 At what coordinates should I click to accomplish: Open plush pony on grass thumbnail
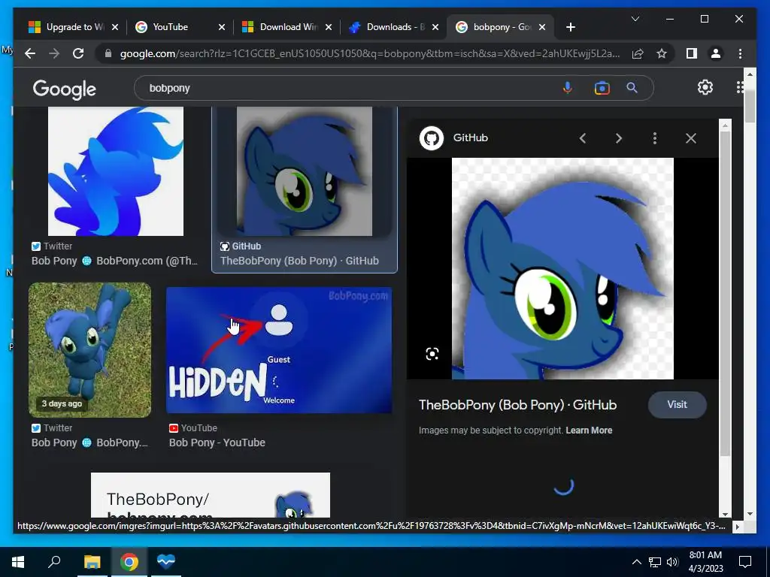[x=90, y=350]
